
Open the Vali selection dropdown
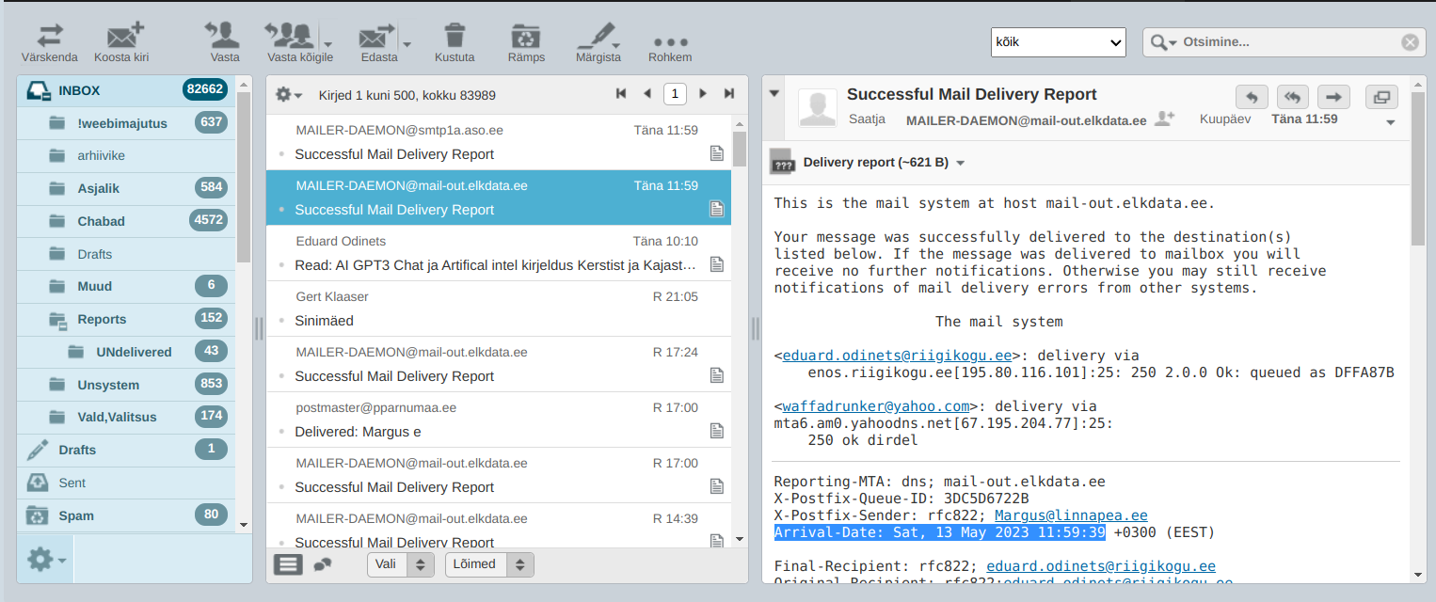(x=400, y=564)
